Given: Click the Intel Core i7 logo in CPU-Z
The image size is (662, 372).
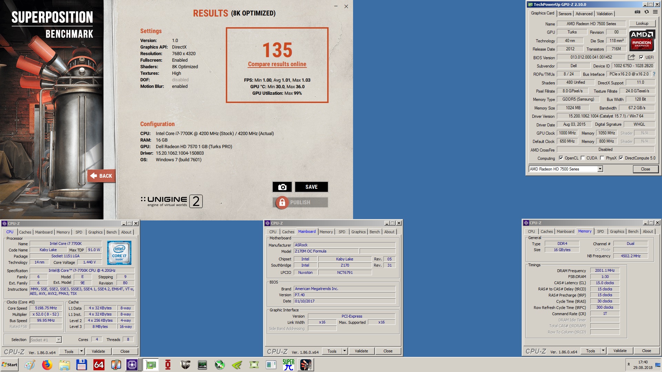Looking at the screenshot, I should click(119, 252).
